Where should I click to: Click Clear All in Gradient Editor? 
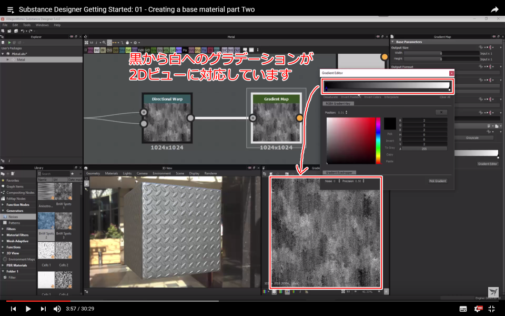pos(445,97)
